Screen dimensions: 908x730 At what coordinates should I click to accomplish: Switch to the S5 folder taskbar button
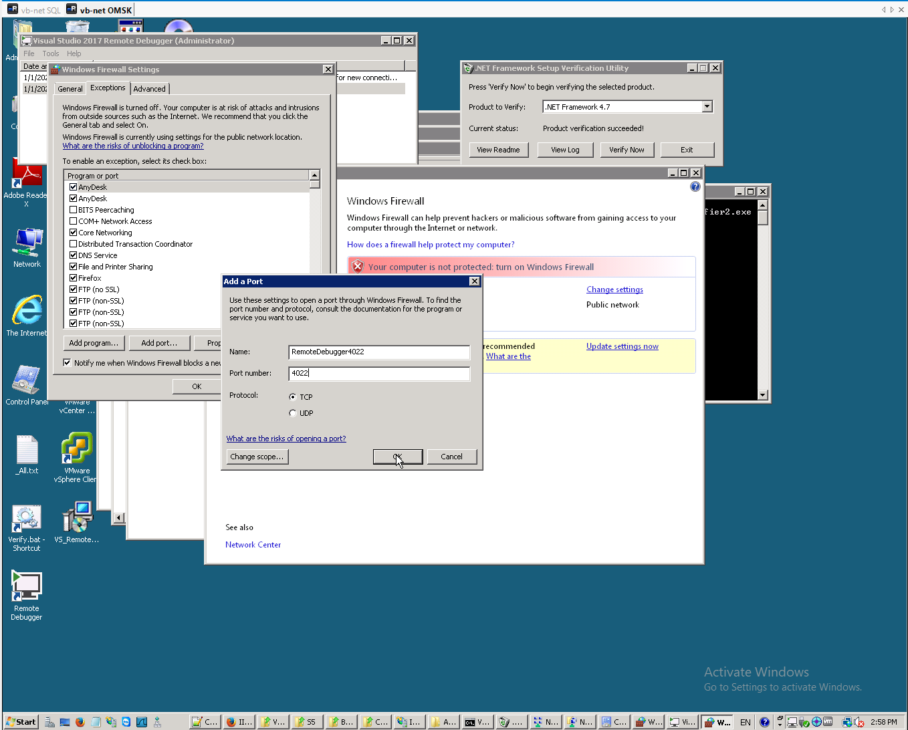click(x=308, y=722)
